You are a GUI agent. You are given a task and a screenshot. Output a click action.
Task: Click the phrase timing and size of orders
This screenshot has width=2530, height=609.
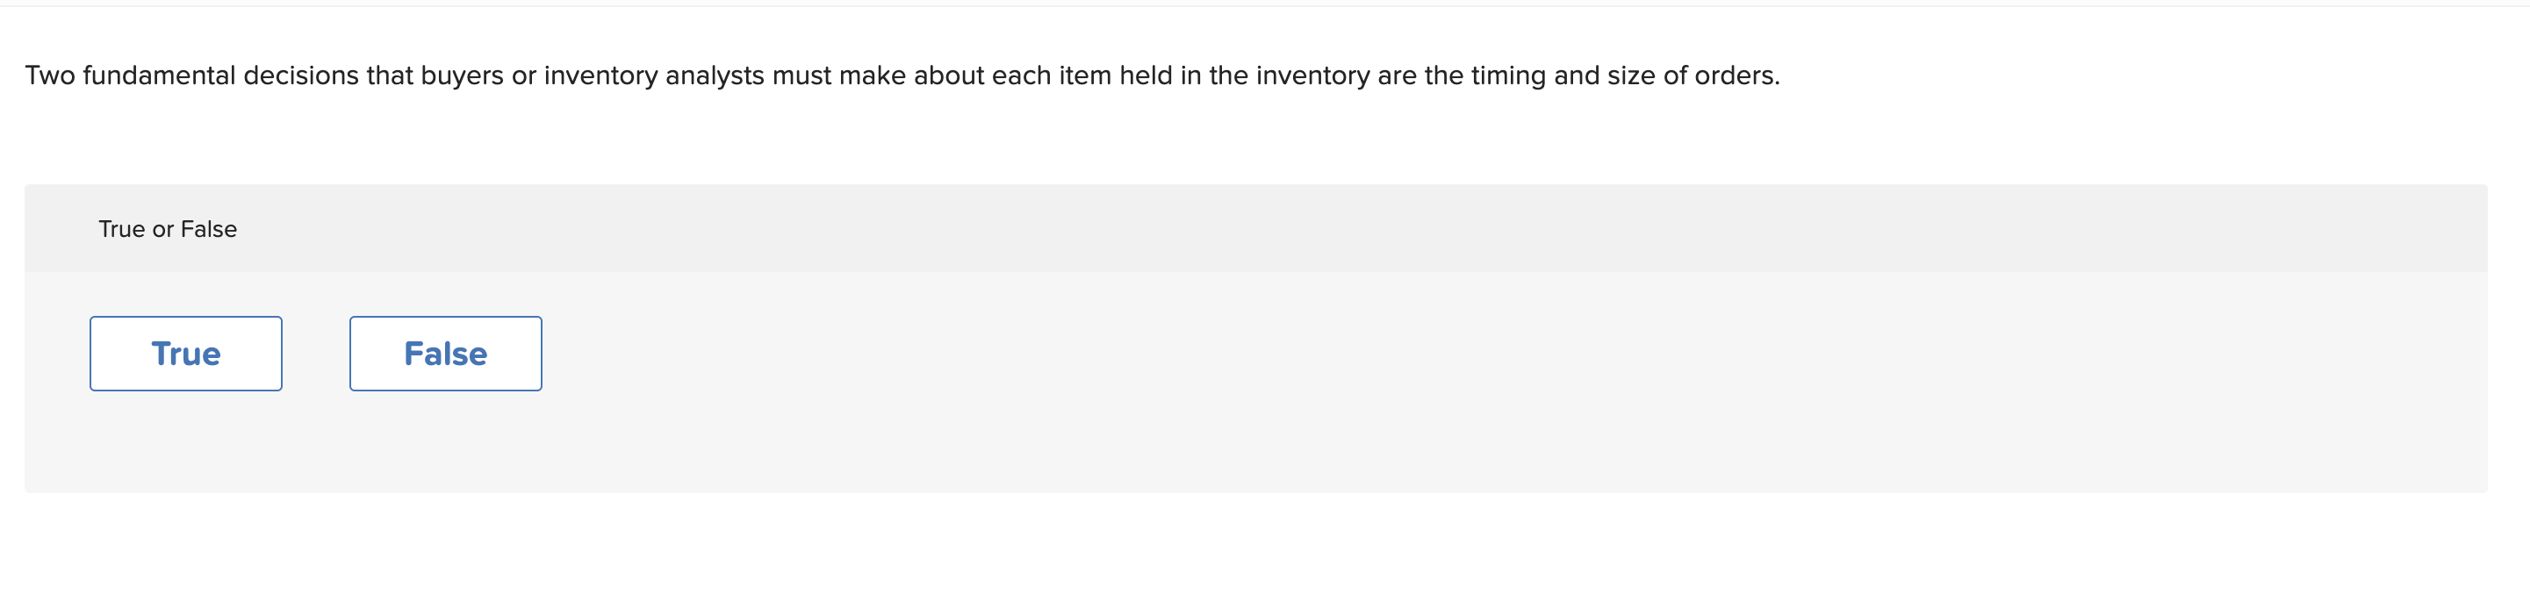point(1627,73)
